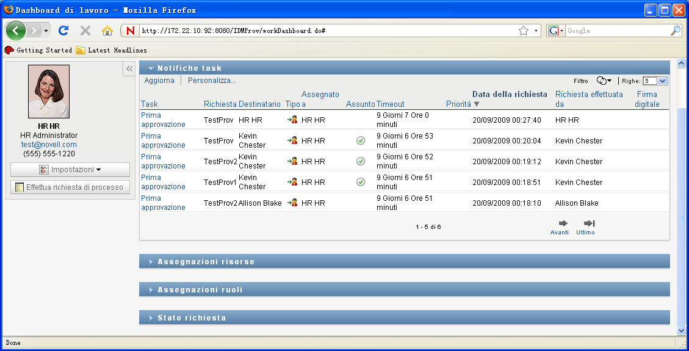Open Latest Headlines feed bookmark

pyautogui.click(x=112, y=50)
